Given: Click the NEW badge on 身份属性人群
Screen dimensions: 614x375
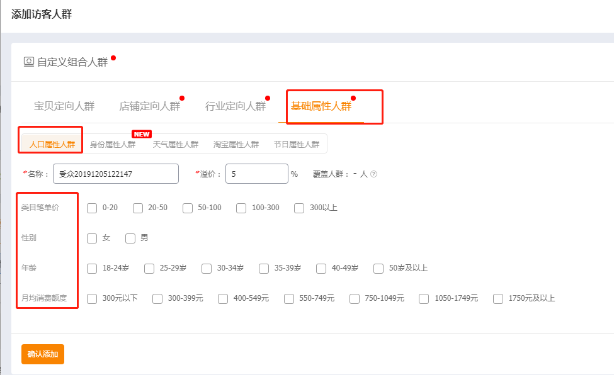Looking at the screenshot, I should coord(142,134).
